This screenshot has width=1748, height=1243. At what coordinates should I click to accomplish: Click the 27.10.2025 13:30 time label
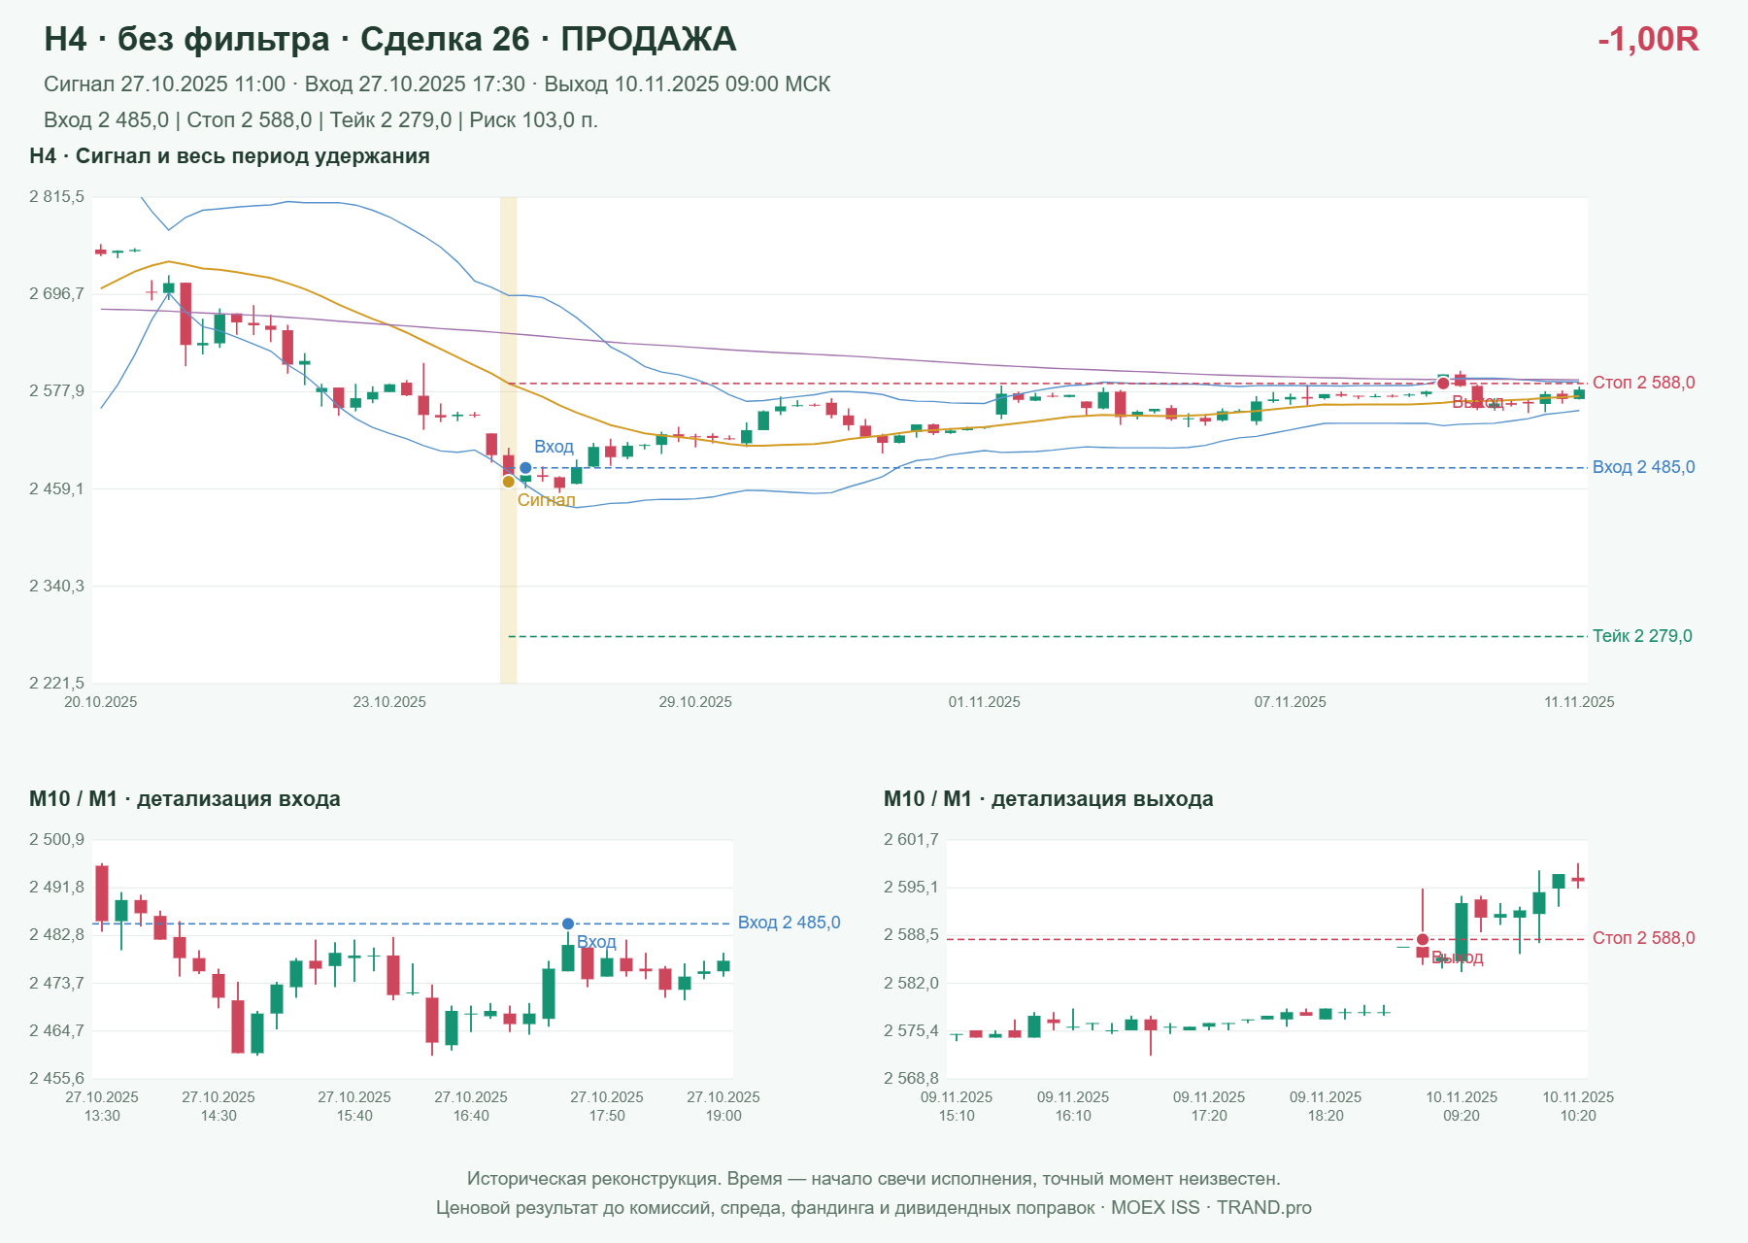(102, 1106)
